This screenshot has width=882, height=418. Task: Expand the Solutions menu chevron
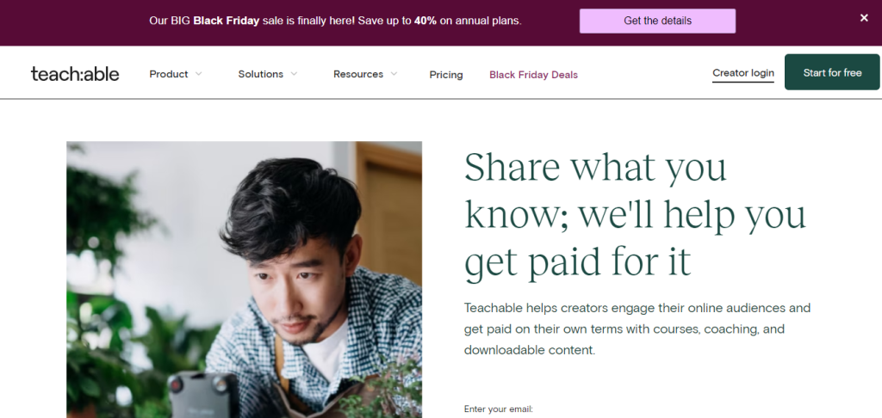click(294, 74)
